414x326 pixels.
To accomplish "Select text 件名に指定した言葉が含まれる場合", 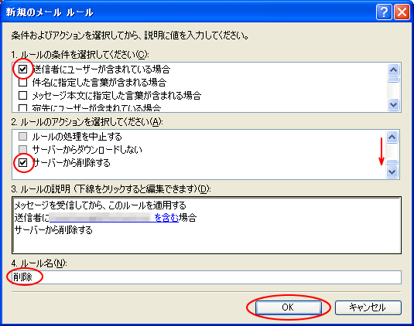I will [x=99, y=82].
